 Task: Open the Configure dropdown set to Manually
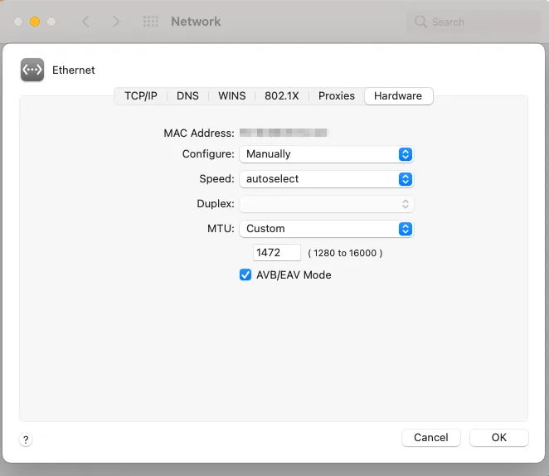(326, 154)
